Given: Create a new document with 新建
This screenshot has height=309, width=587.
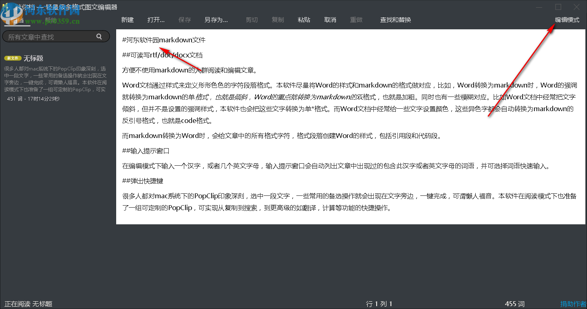Looking at the screenshot, I should [x=127, y=20].
